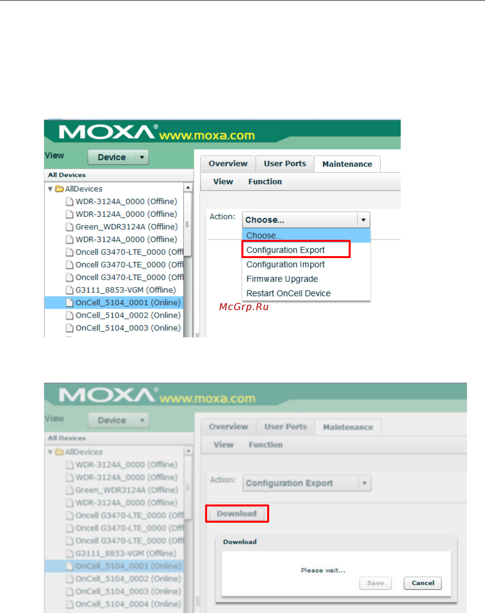Select the highlighted Choose... entry in the open list
The height and width of the screenshot is (613, 485).
coord(306,235)
